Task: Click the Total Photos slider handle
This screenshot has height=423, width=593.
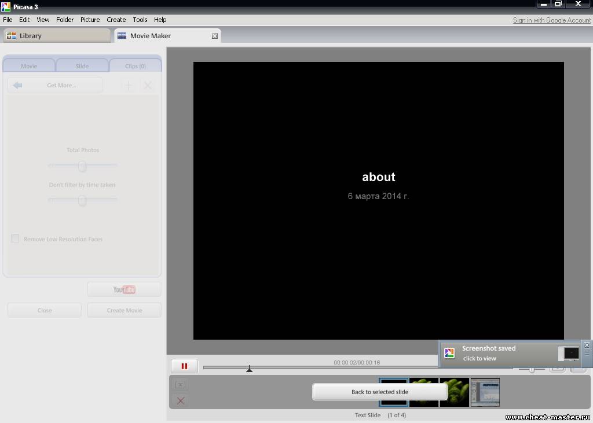Action: (82, 166)
